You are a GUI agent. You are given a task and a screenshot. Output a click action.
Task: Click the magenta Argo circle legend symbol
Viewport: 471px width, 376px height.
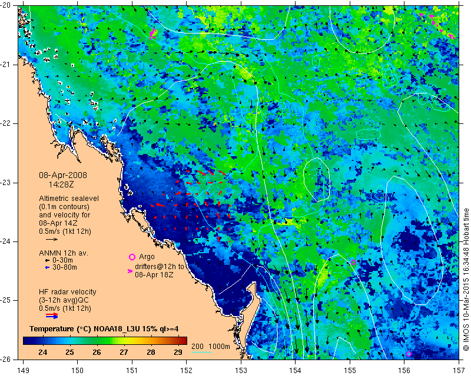pyautogui.click(x=132, y=257)
